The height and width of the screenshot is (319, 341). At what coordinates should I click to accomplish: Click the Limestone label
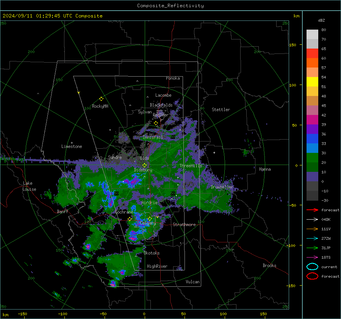pyautogui.click(x=72, y=146)
